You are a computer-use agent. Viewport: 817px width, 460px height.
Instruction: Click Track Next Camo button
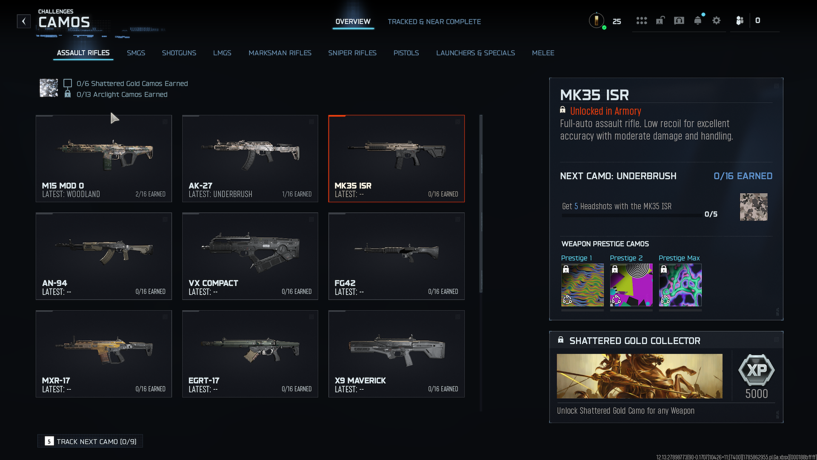(x=90, y=441)
